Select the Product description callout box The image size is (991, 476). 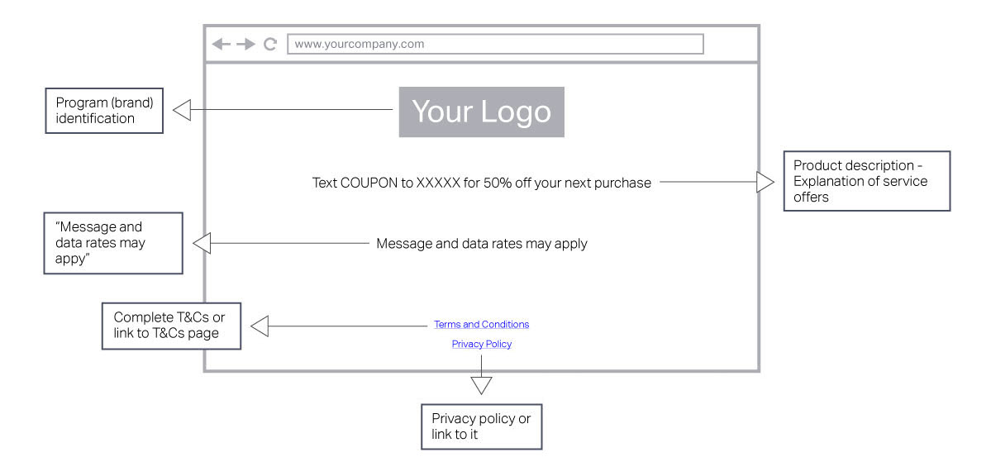(866, 181)
